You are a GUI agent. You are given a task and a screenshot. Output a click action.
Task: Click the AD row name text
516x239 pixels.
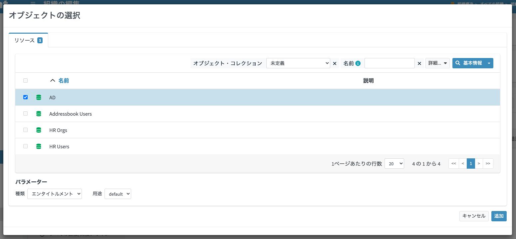pos(52,97)
